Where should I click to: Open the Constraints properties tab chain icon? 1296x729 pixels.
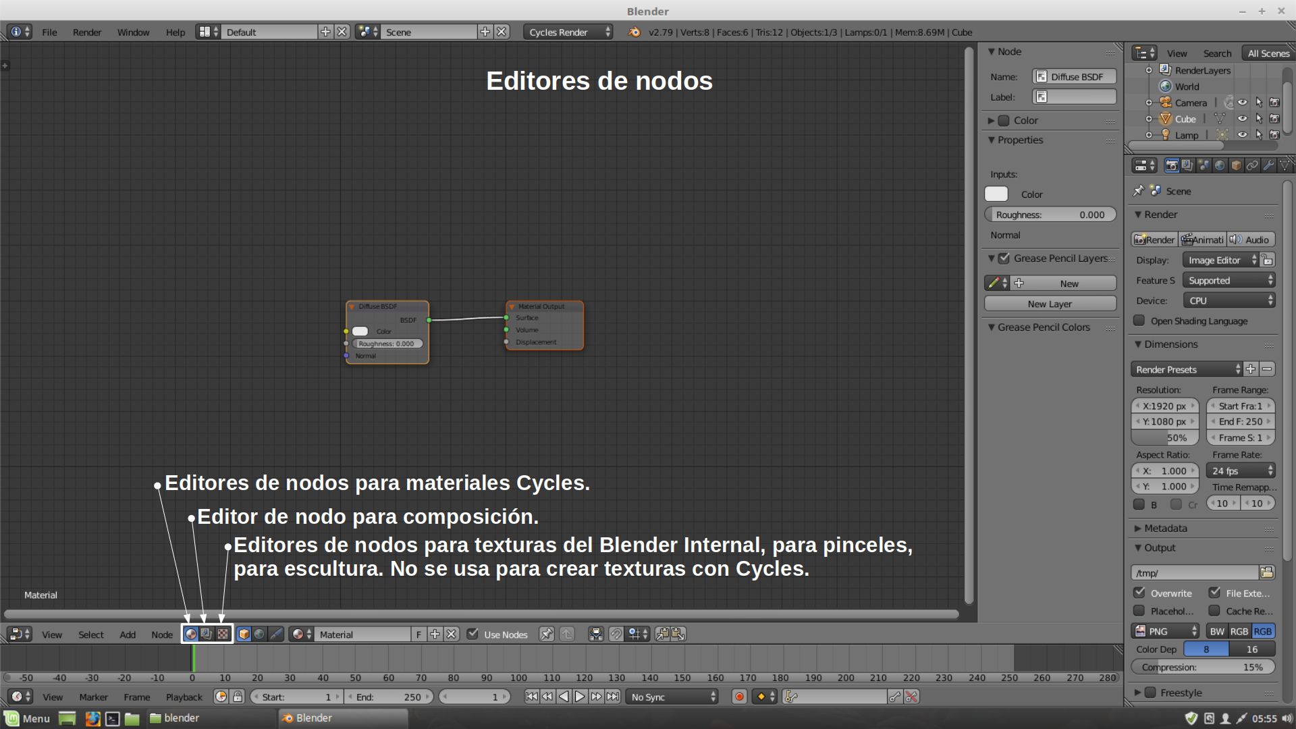[x=1252, y=165]
